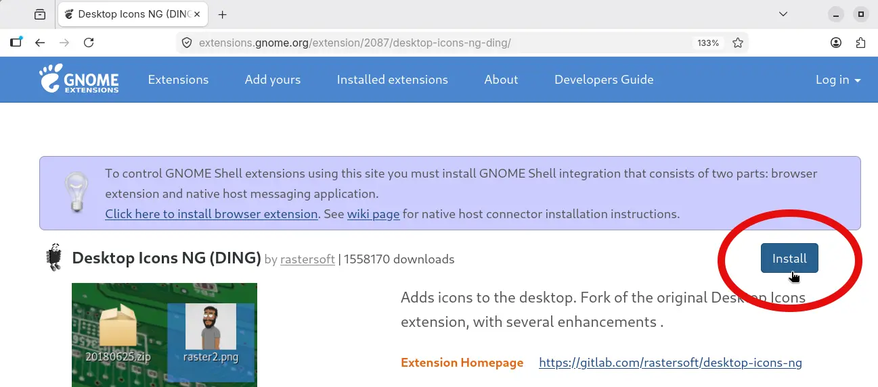Select the 1558170 downloads text

(399, 259)
